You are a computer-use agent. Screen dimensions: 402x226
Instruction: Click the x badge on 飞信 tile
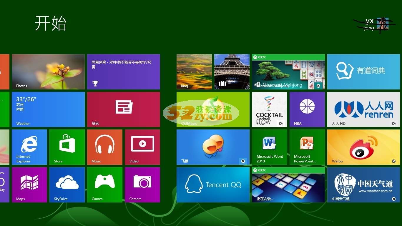[243, 161]
